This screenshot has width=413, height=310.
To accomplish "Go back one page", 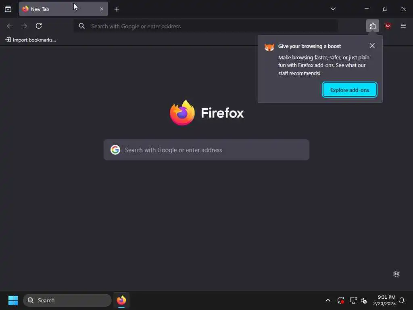I will pos(10,26).
